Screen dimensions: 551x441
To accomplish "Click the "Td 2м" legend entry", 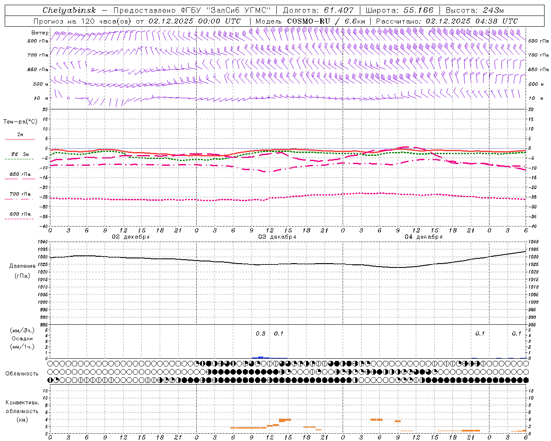I will click(x=20, y=154).
